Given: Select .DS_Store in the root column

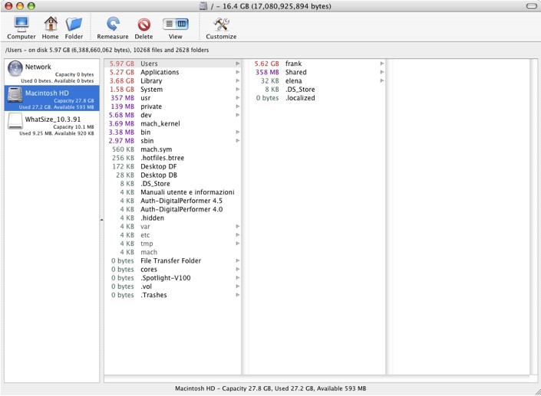Looking at the screenshot, I should coord(173,184).
